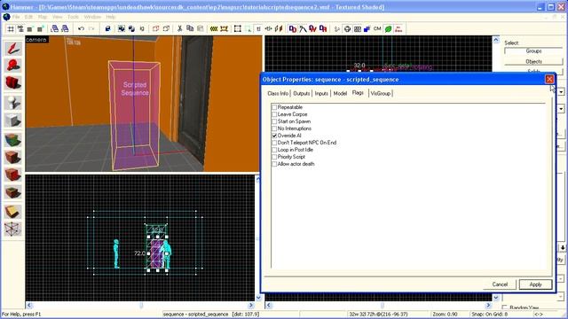This screenshot has height=319, width=568.
Task: Toggle collision models CM icon
Action: click(x=377, y=28)
